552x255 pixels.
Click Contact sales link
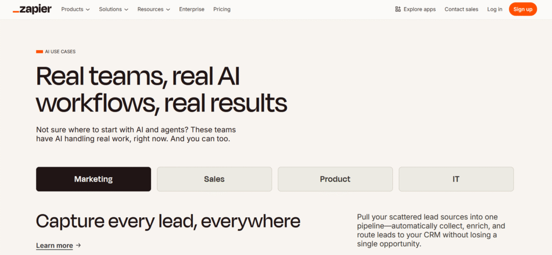pos(461,9)
